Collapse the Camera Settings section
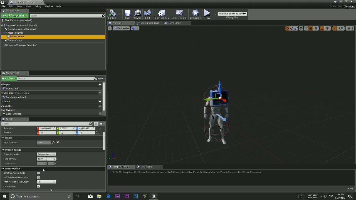This screenshot has height=200, width=356. 2,150
